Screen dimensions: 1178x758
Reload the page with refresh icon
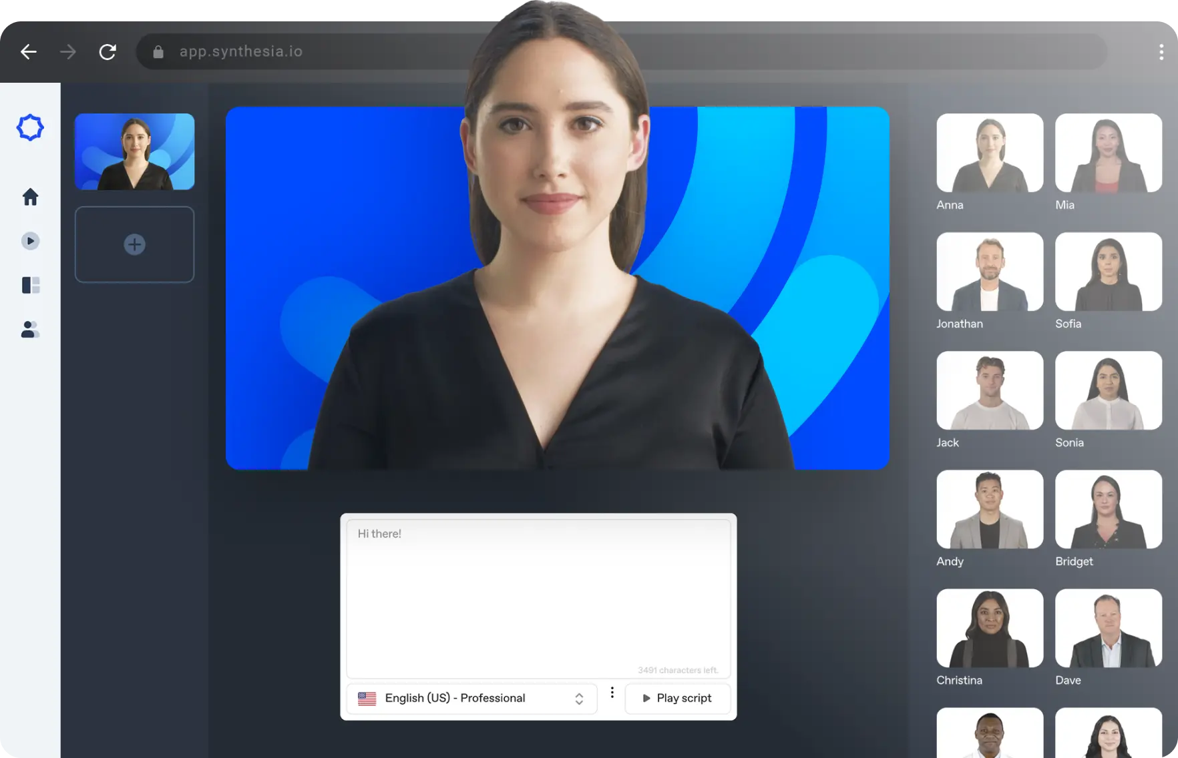tap(108, 52)
